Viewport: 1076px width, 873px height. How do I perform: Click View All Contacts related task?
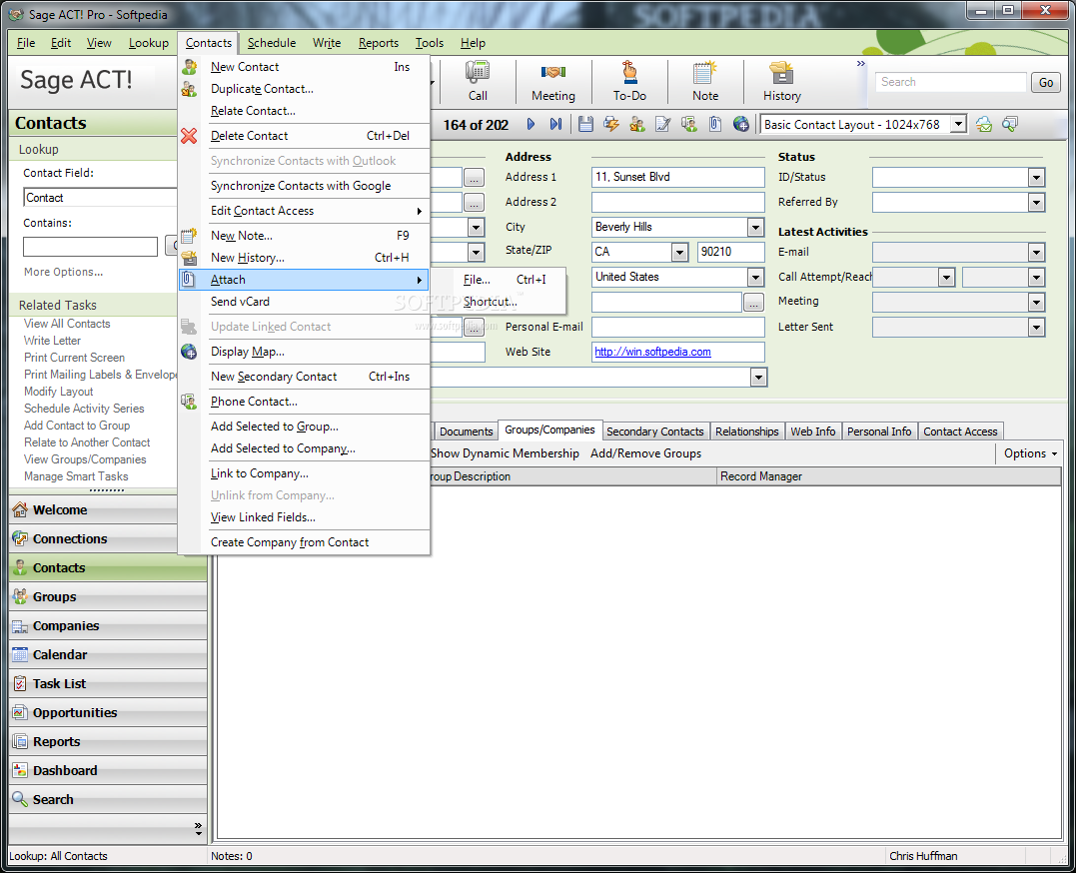67,324
